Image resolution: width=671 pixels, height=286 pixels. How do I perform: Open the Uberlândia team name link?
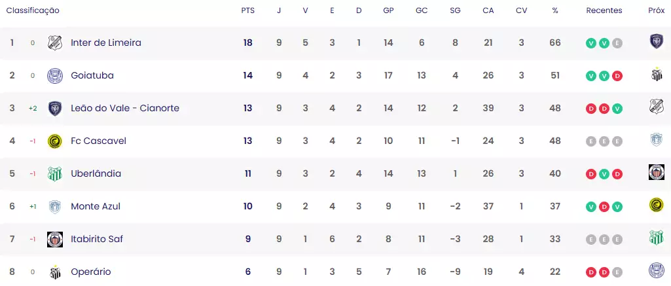click(x=96, y=173)
